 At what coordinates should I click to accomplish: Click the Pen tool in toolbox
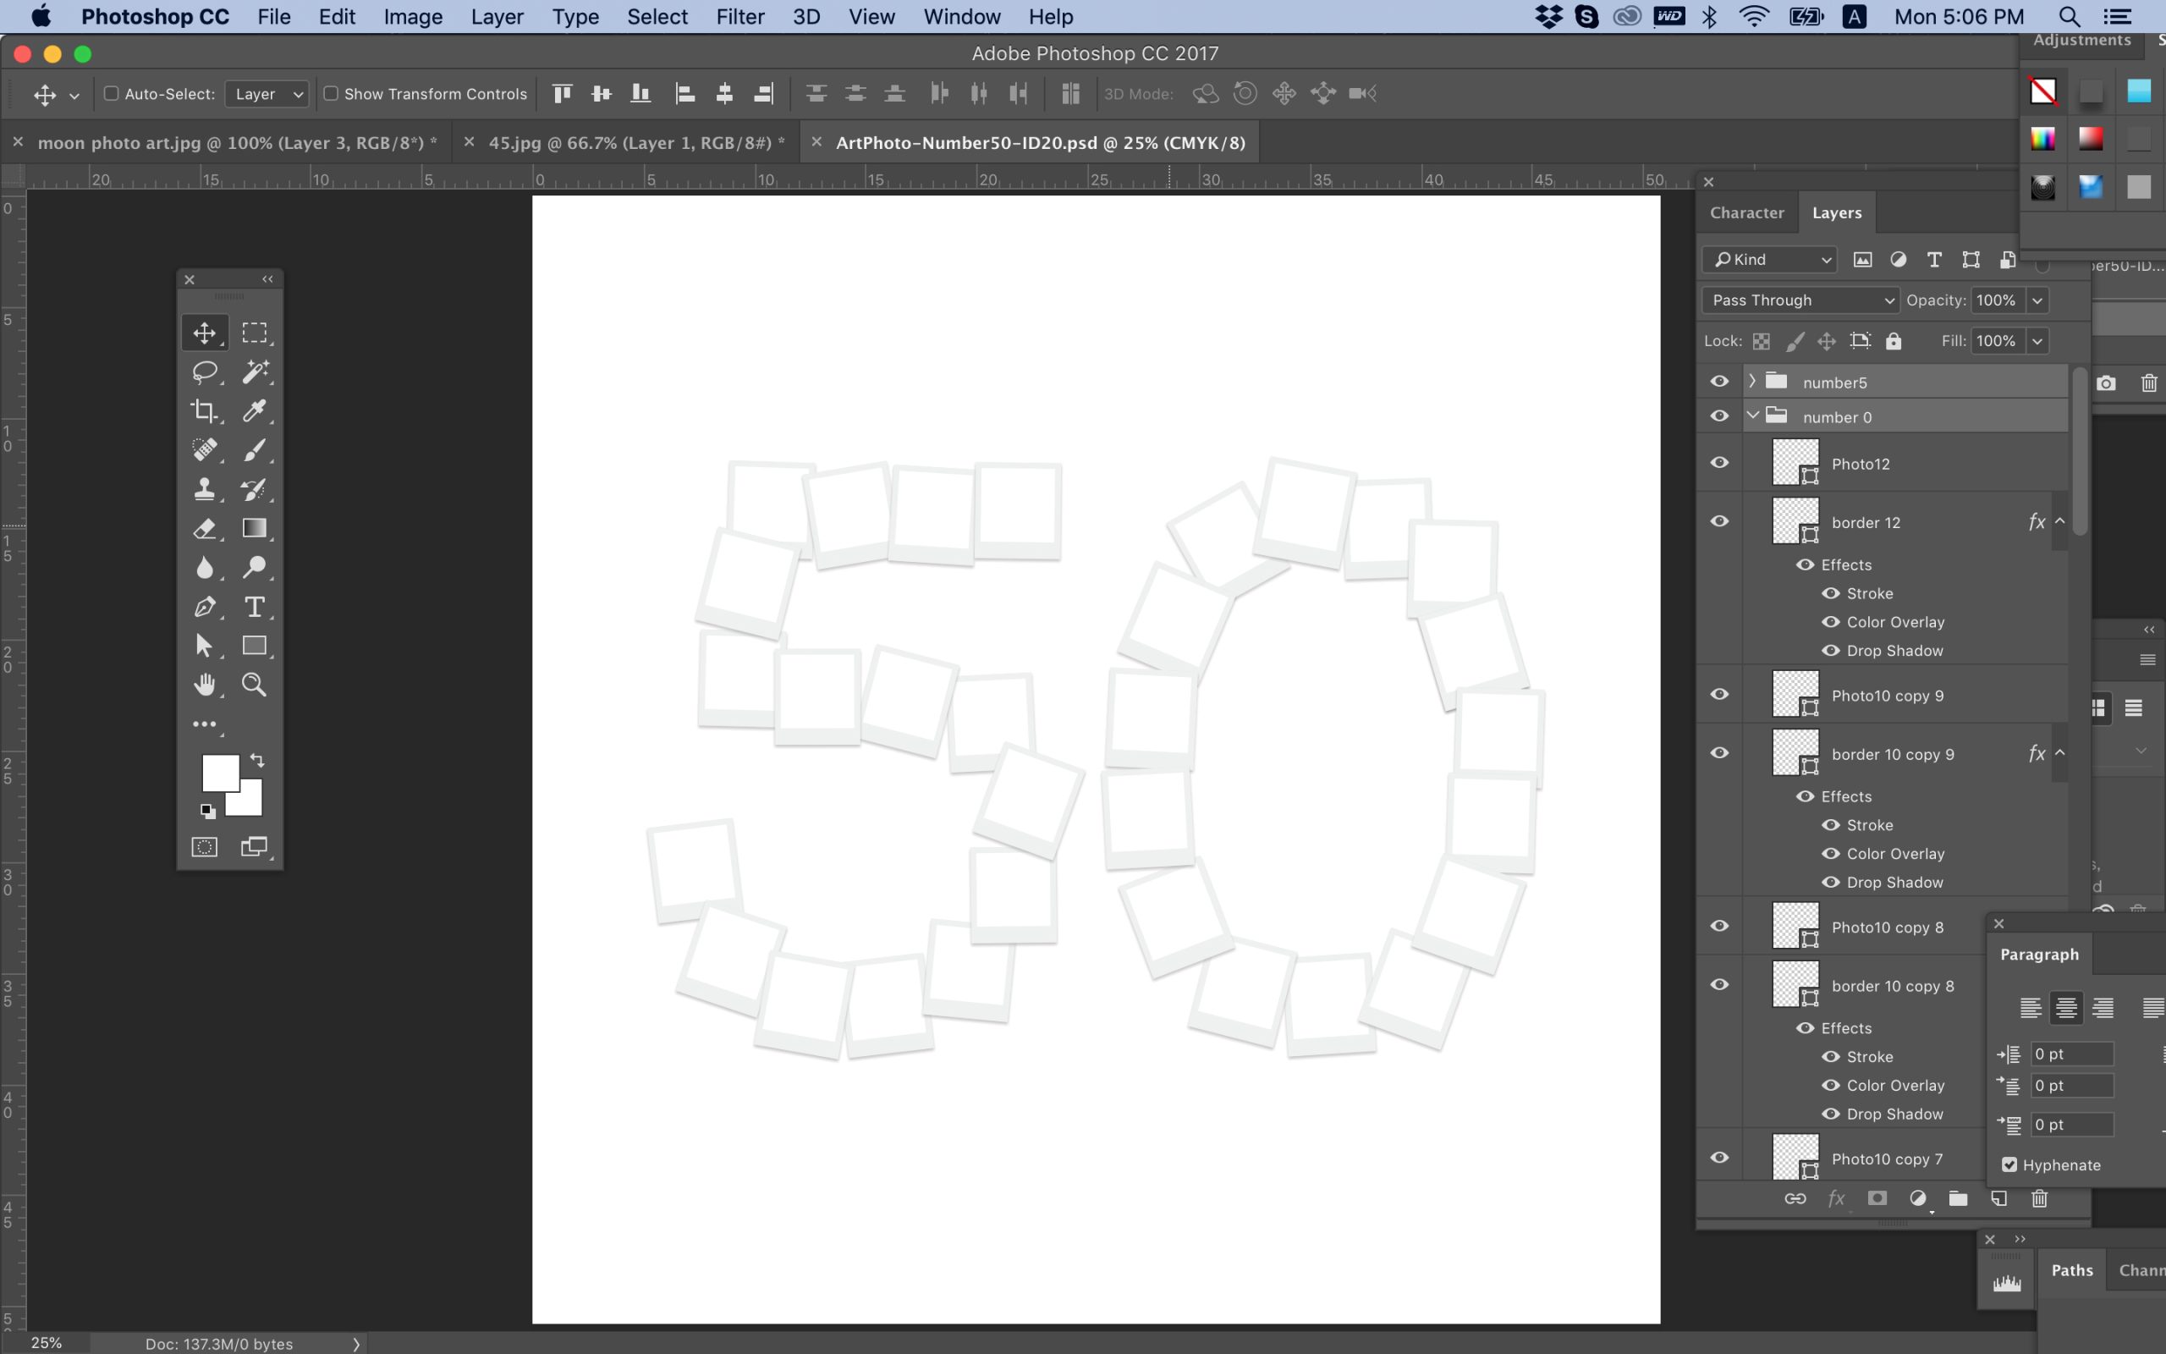pyautogui.click(x=205, y=607)
